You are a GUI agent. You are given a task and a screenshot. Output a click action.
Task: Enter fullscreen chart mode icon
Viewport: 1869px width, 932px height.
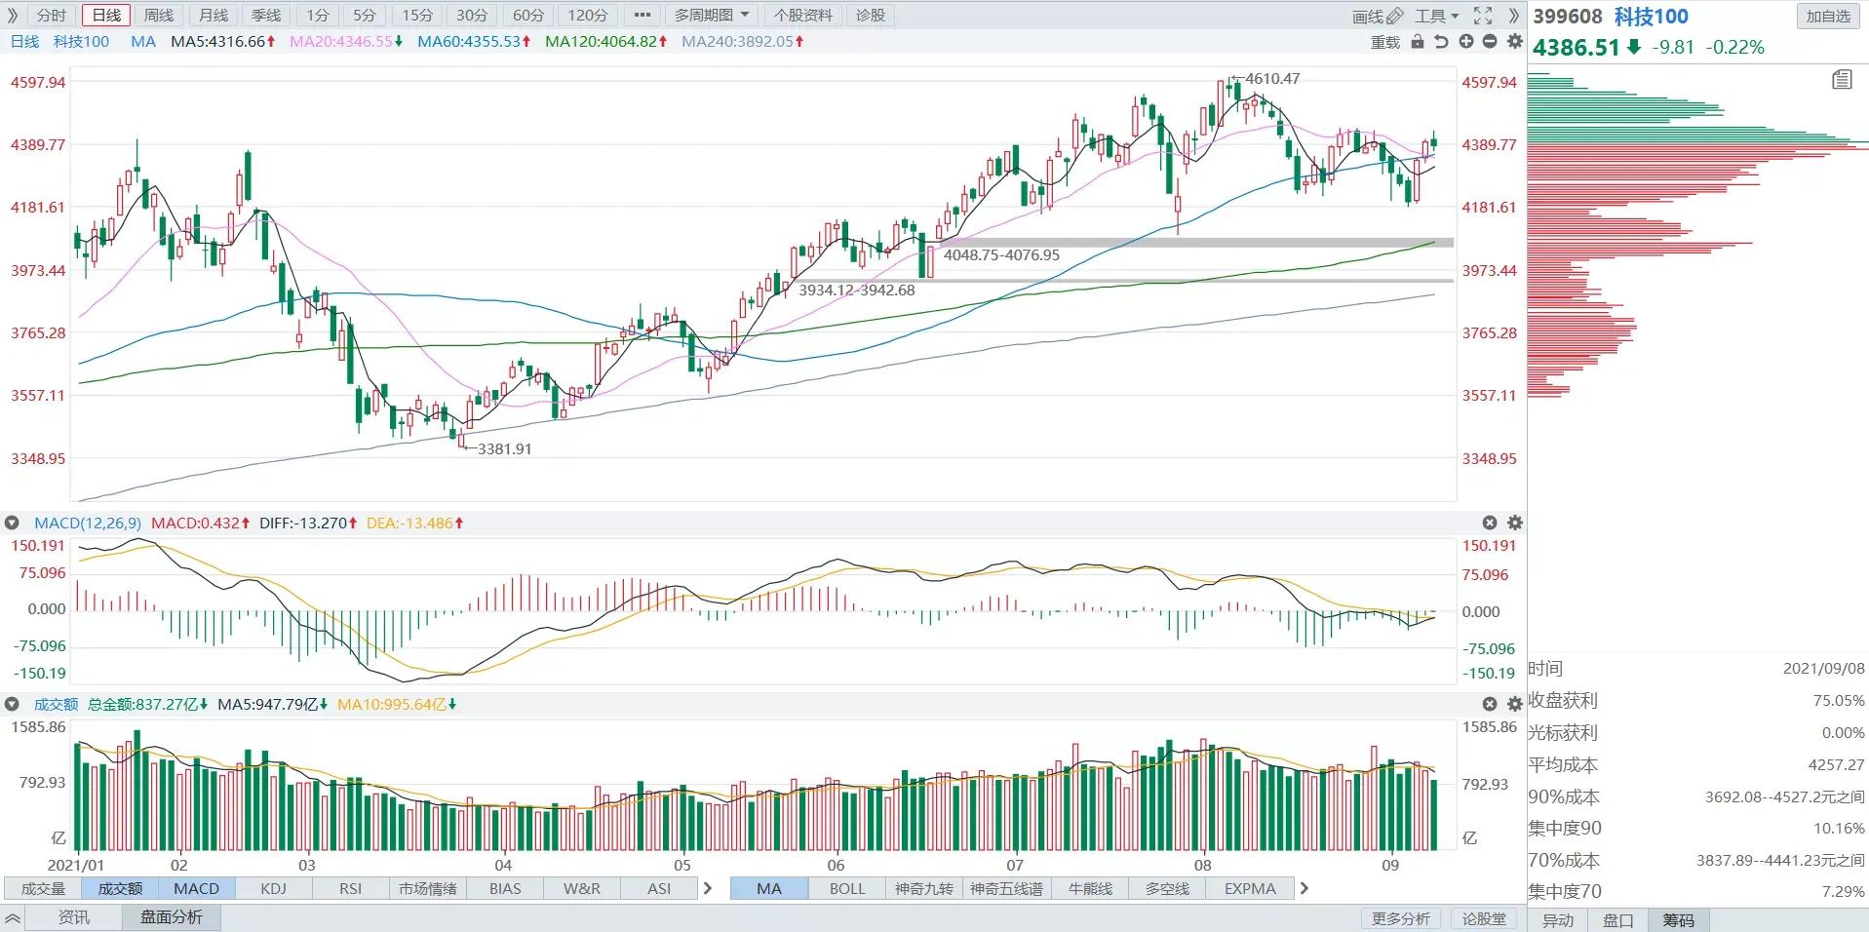point(1483,16)
